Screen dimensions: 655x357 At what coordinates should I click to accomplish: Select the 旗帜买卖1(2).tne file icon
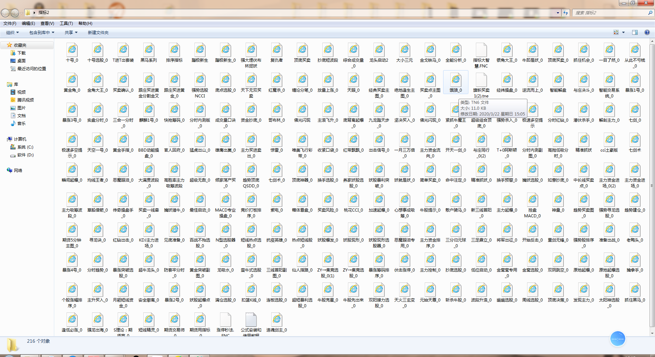coord(481,80)
